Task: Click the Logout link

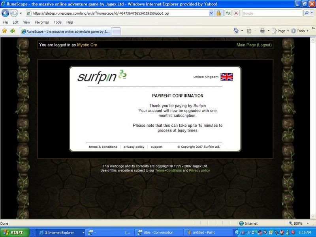Action: (264, 45)
